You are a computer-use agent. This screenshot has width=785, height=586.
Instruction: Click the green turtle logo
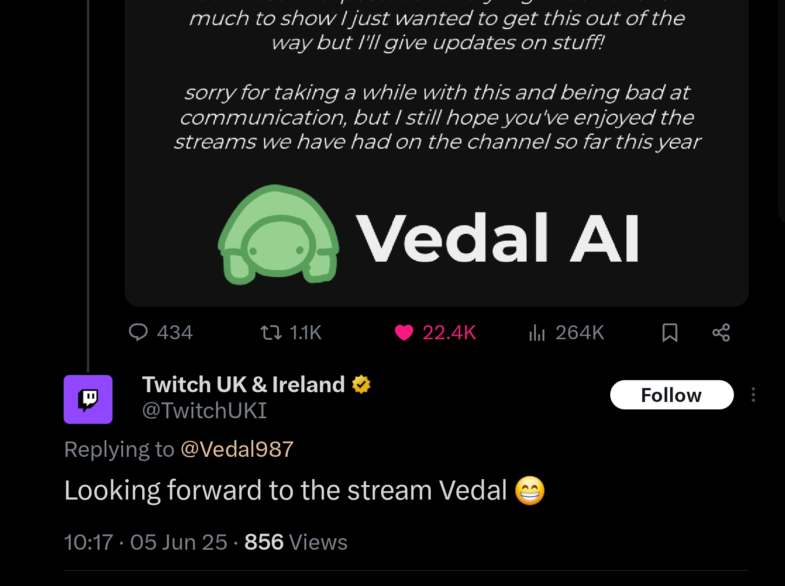coord(278,236)
